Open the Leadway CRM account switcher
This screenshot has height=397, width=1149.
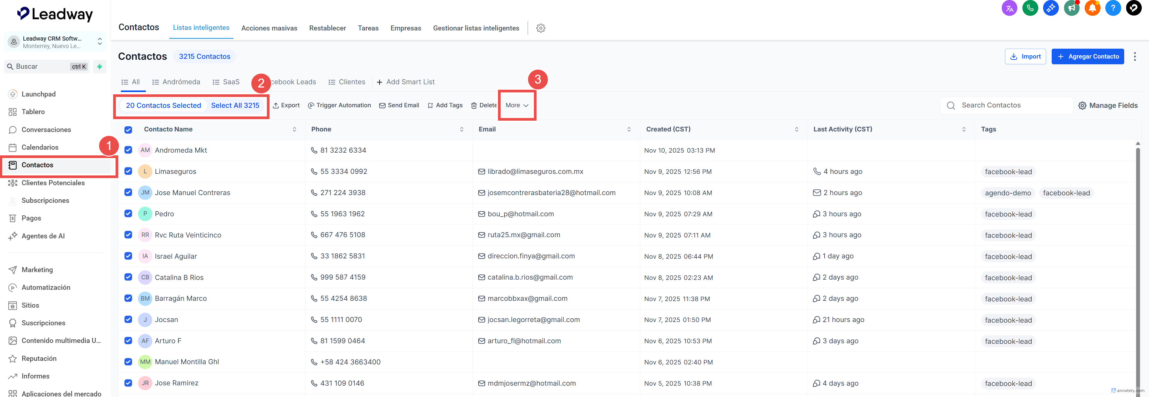tap(55, 42)
